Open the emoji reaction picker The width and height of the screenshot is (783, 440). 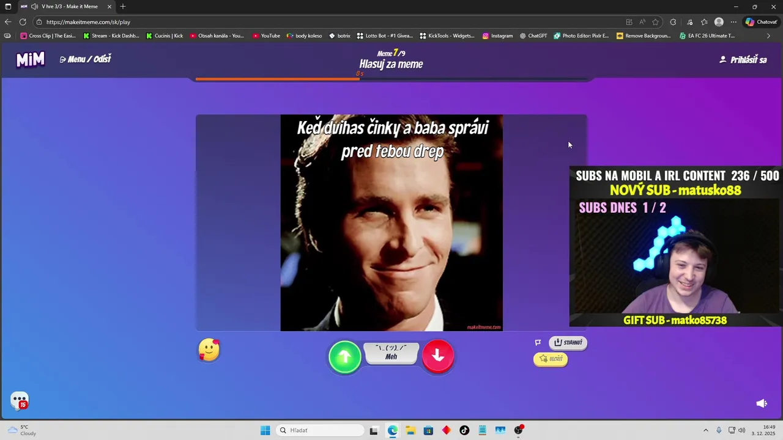coord(209,350)
